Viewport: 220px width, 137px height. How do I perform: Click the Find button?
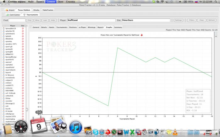point(30,20)
